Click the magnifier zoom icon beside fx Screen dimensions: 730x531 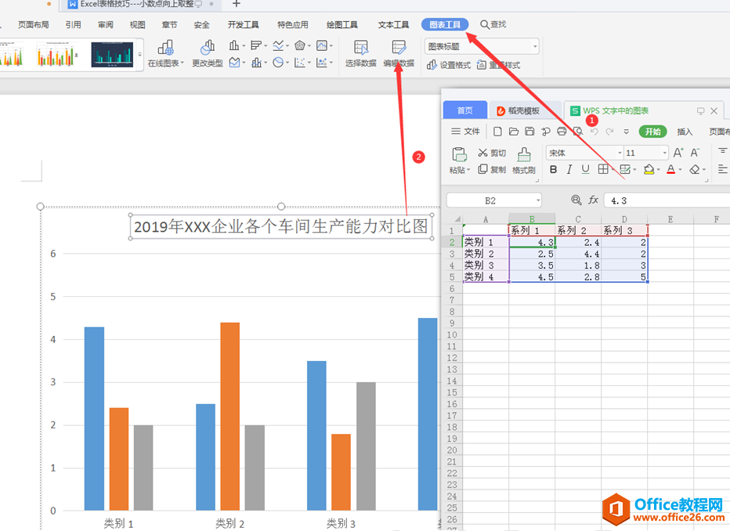(x=576, y=200)
